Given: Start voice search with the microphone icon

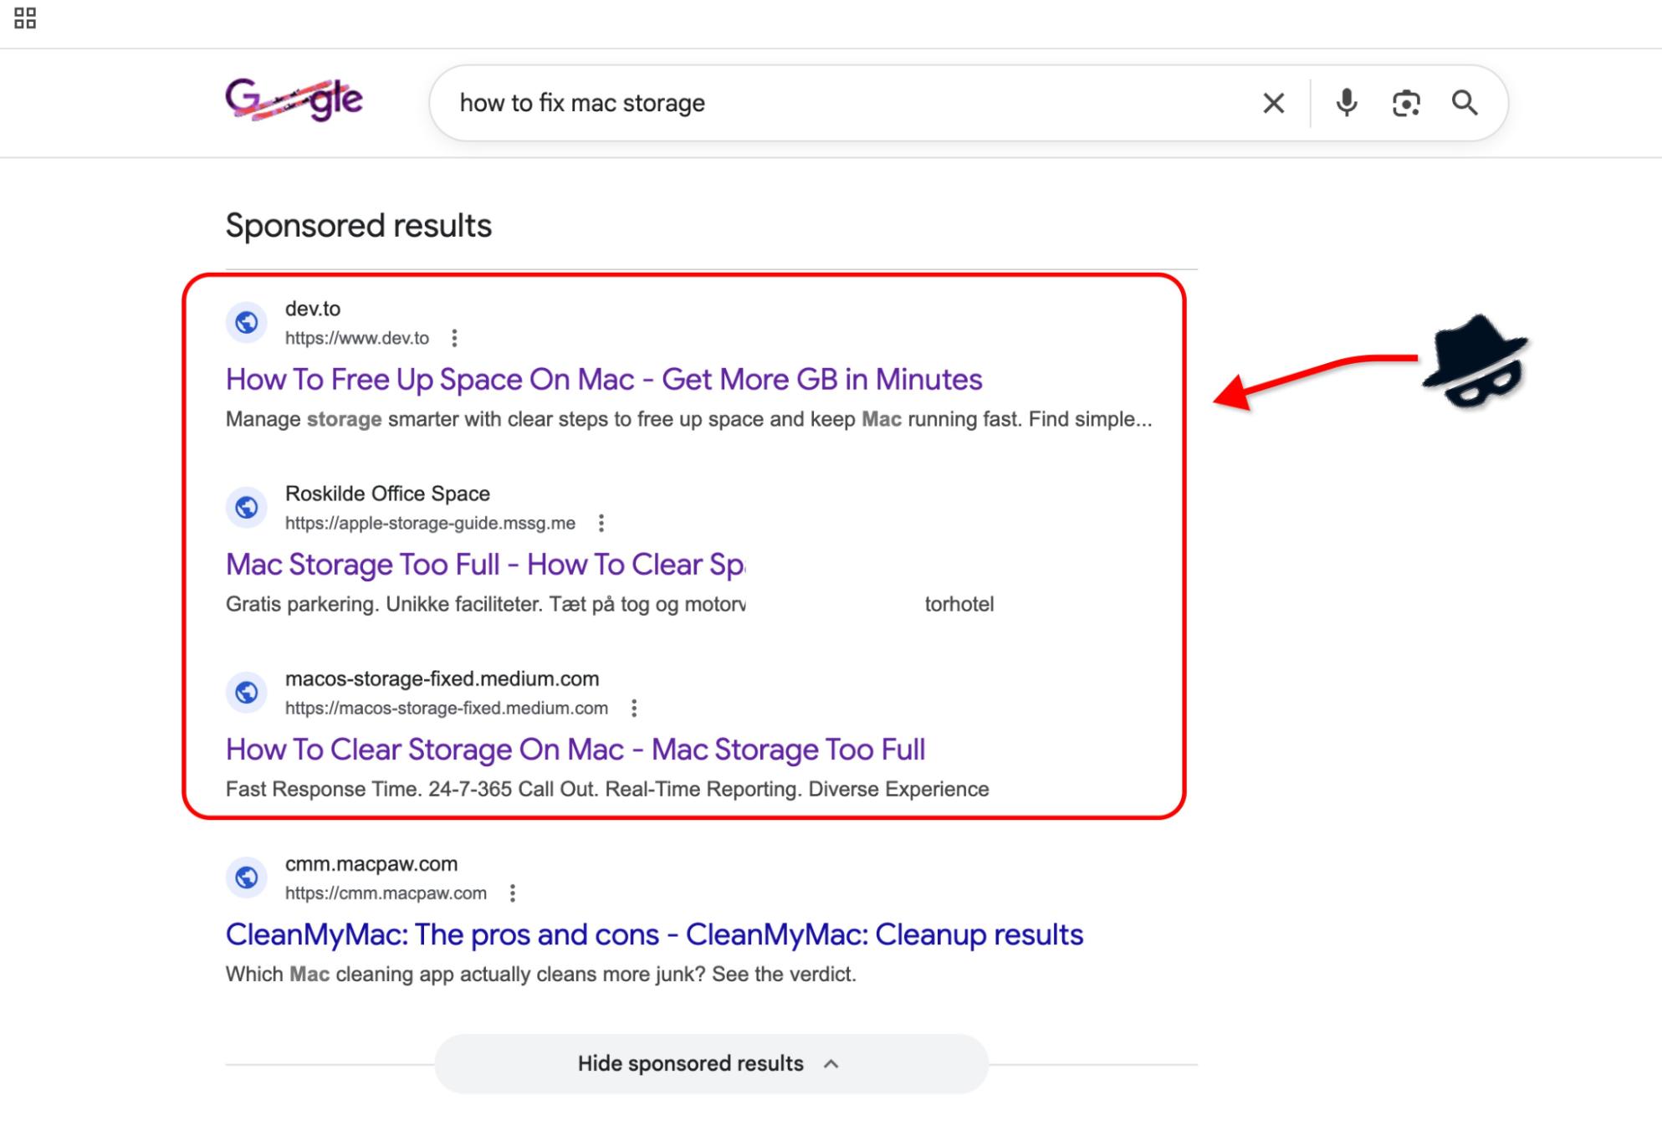Looking at the screenshot, I should coord(1346,103).
